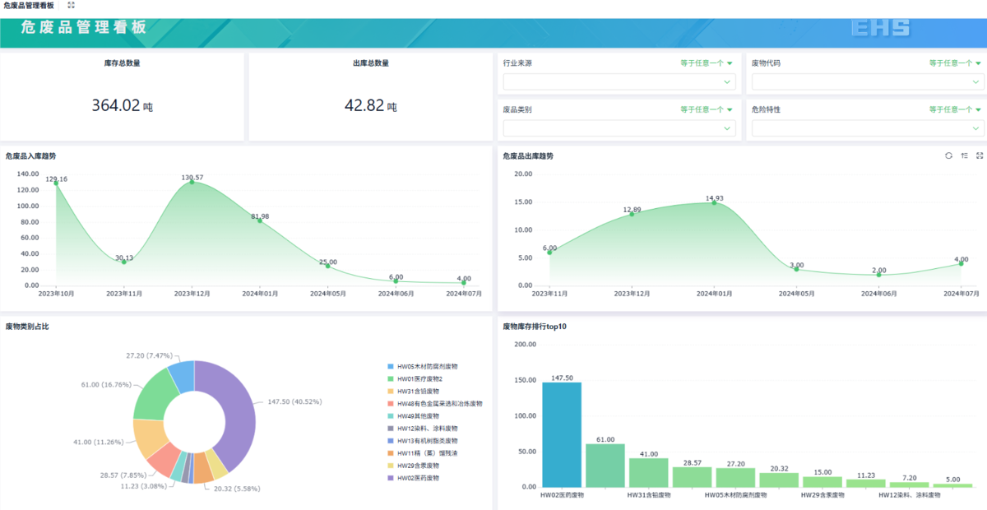Click the 30.13 data point for 2023年11月 入库
The image size is (987, 510).
point(124,262)
